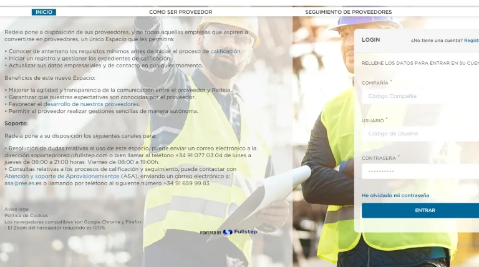Screen dimensions: 479x267
Task: Follow the 'calificación' link in first bullet
Action: coord(225,51)
